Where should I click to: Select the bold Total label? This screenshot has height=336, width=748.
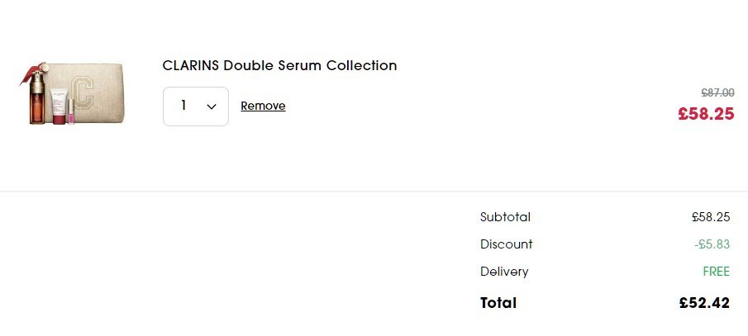click(x=498, y=303)
